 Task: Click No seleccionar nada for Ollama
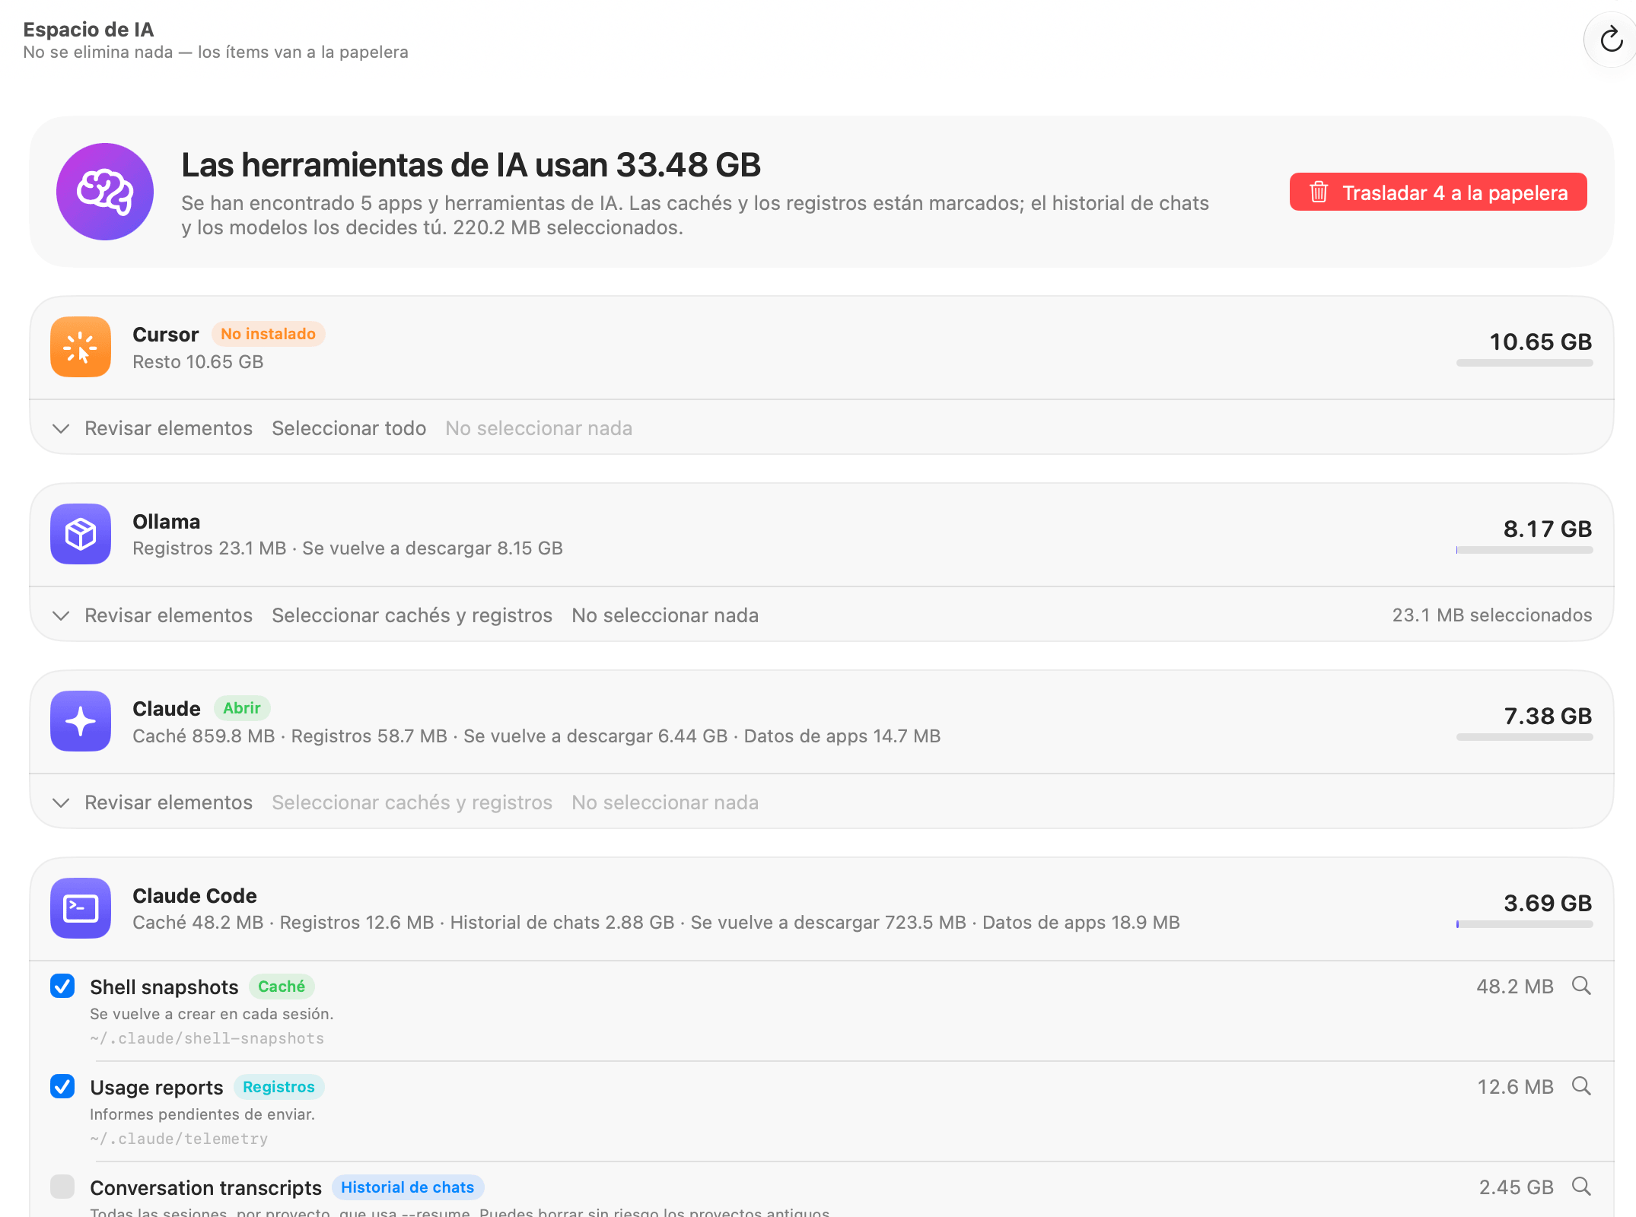665,615
